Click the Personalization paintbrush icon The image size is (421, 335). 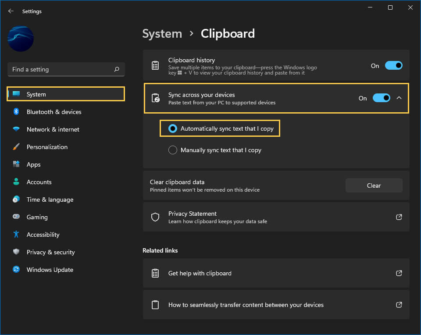(x=16, y=146)
